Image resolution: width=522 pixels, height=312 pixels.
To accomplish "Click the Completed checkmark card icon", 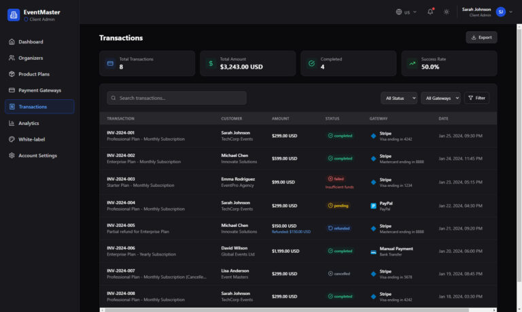I will tap(311, 63).
